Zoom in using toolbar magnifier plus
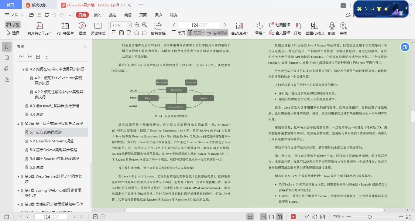415x221 pixels. [145, 25]
